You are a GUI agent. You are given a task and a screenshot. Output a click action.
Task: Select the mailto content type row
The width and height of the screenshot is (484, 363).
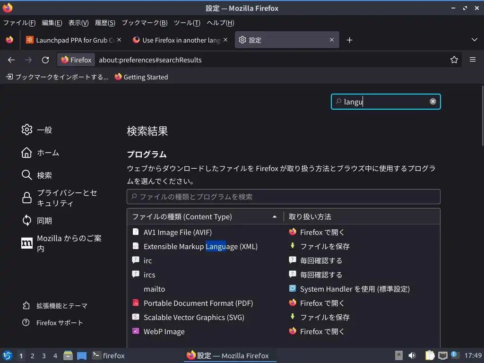pos(284,289)
